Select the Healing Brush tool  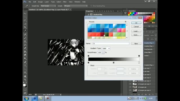click(x=25, y=34)
